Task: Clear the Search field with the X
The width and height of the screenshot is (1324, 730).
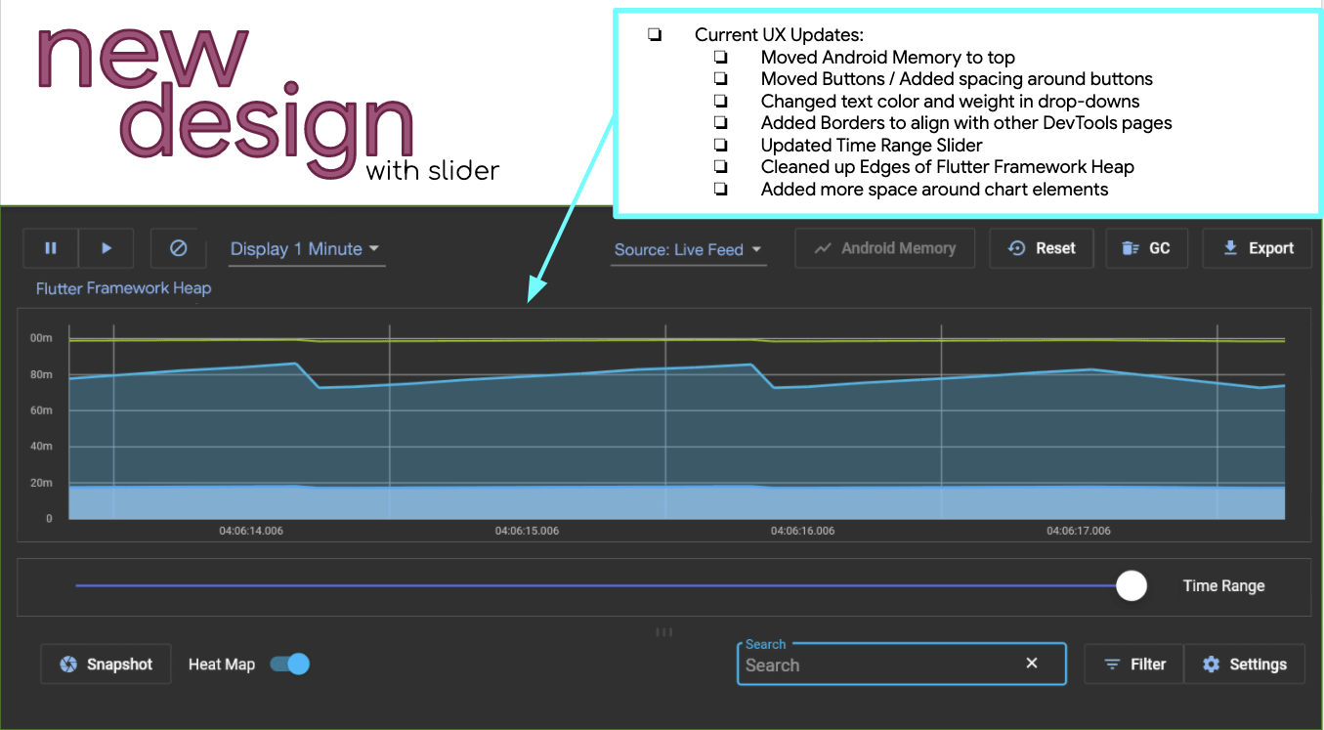Action: pyautogui.click(x=1032, y=663)
